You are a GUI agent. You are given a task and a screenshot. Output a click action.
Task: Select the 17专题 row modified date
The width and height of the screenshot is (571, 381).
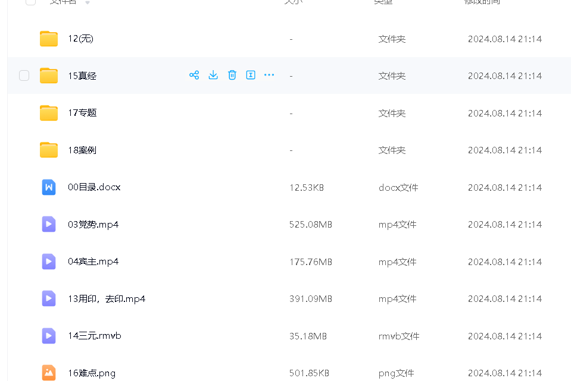(x=504, y=113)
